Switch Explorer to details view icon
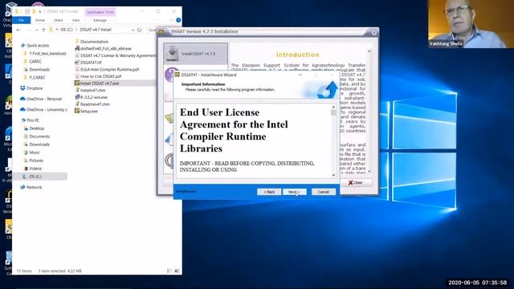 pyautogui.click(x=169, y=271)
